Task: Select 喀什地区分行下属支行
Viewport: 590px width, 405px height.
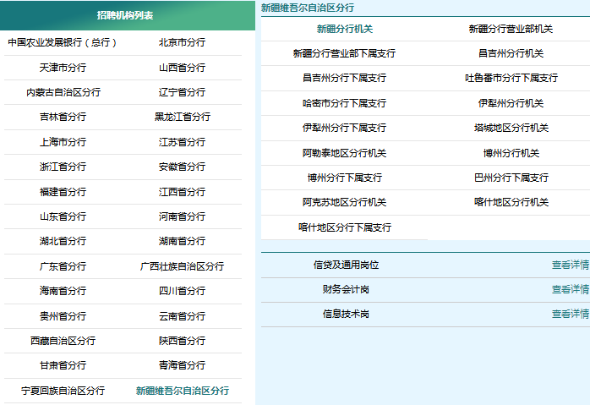Action: (344, 227)
